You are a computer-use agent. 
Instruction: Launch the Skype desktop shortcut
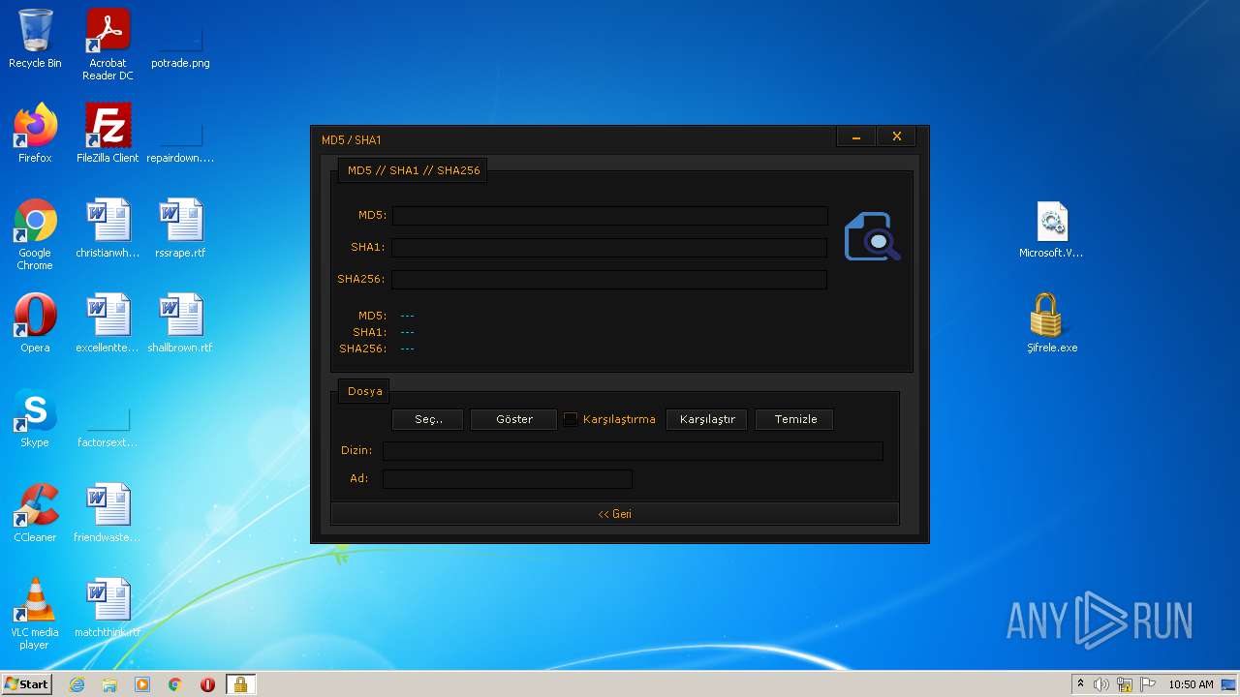[x=35, y=418]
